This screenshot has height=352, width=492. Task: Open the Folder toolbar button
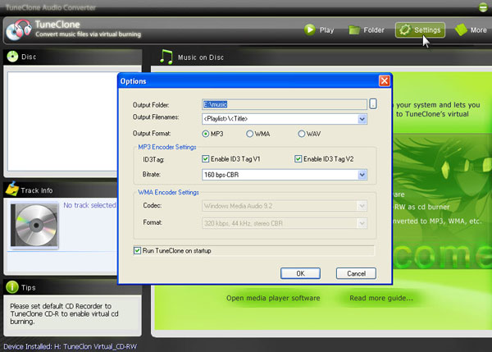pyautogui.click(x=367, y=30)
